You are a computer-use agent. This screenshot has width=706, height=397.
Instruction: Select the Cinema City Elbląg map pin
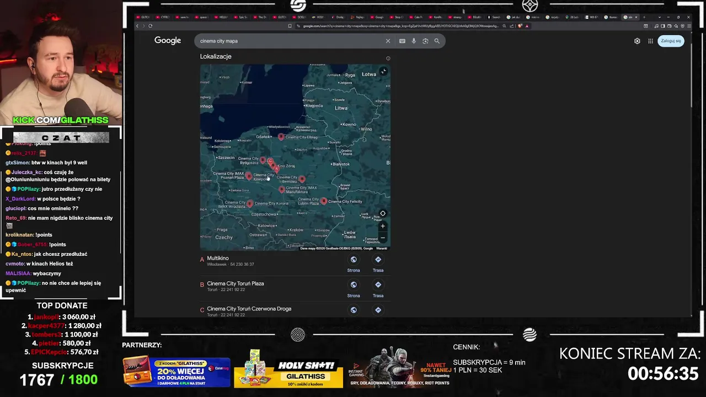pyautogui.click(x=281, y=137)
